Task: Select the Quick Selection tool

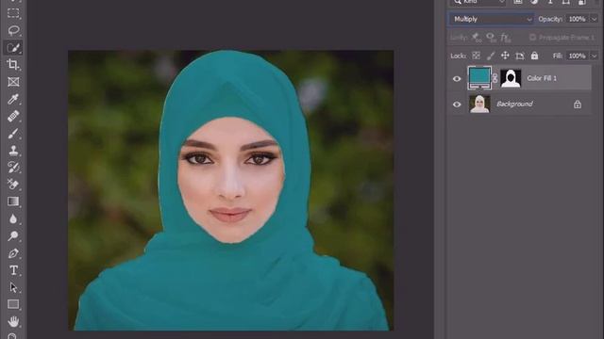Action: [x=13, y=48]
